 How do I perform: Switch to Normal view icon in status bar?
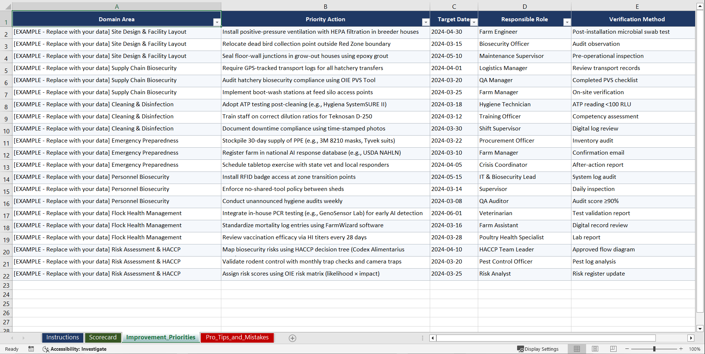(577, 349)
